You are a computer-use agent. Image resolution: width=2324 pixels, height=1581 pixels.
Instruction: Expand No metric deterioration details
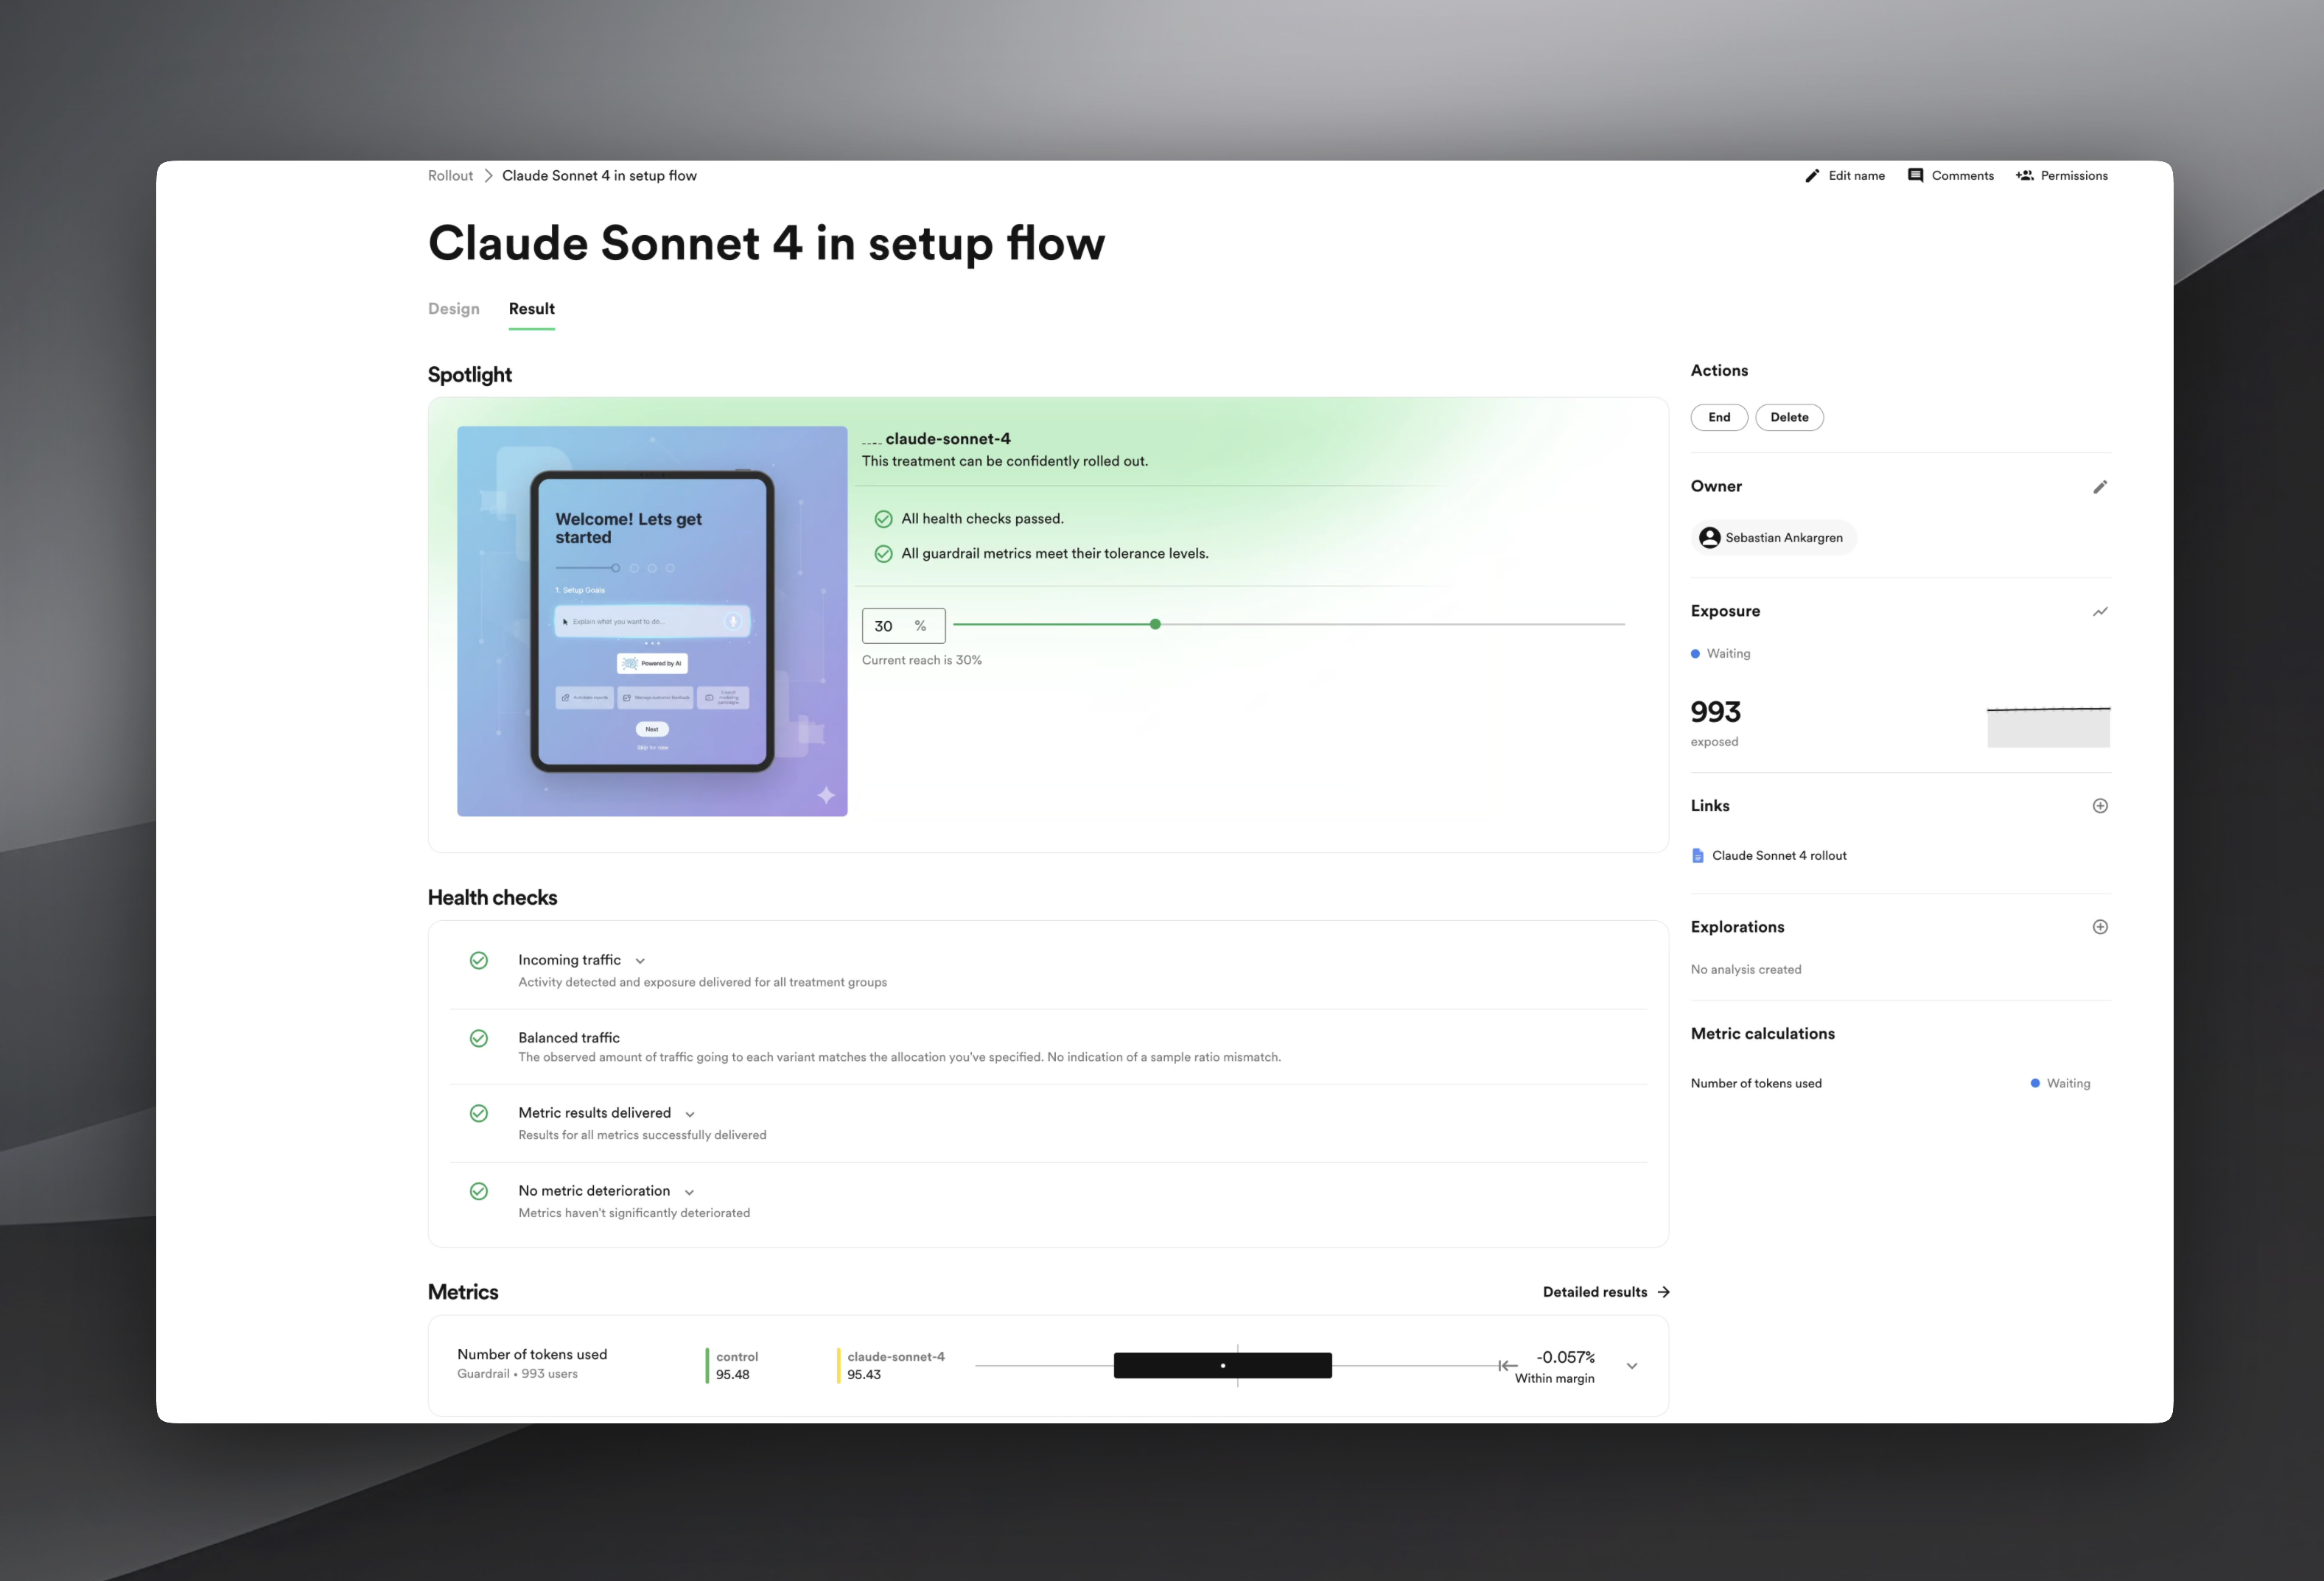(x=689, y=1192)
